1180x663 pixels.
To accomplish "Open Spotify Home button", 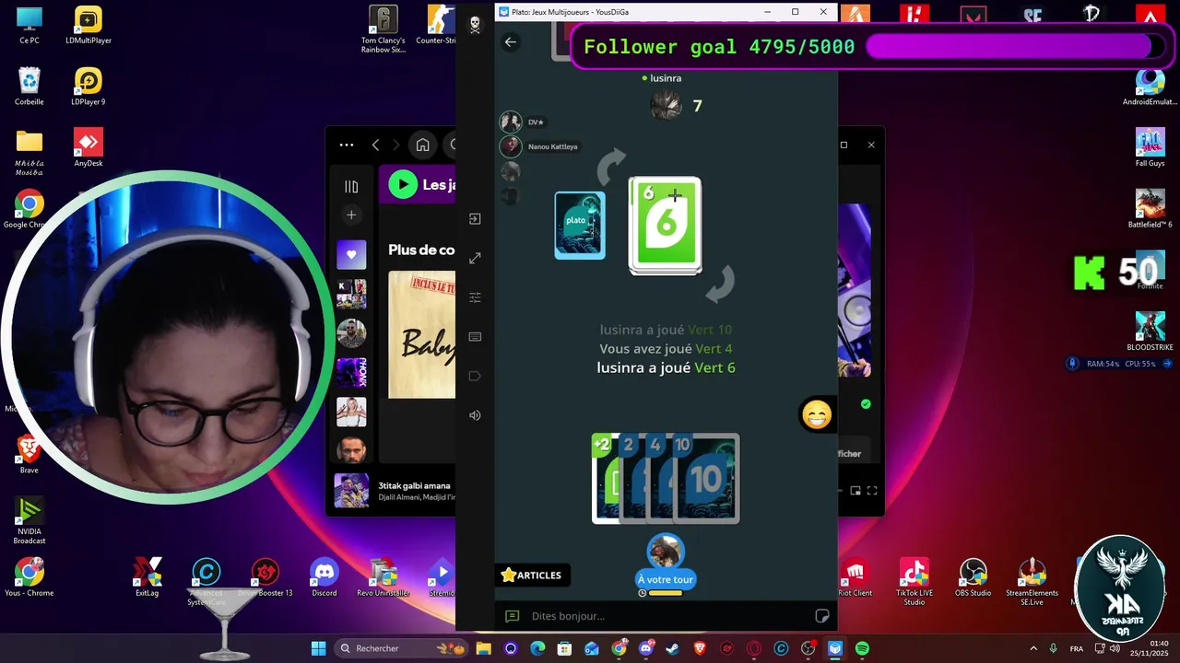I will 422,145.
